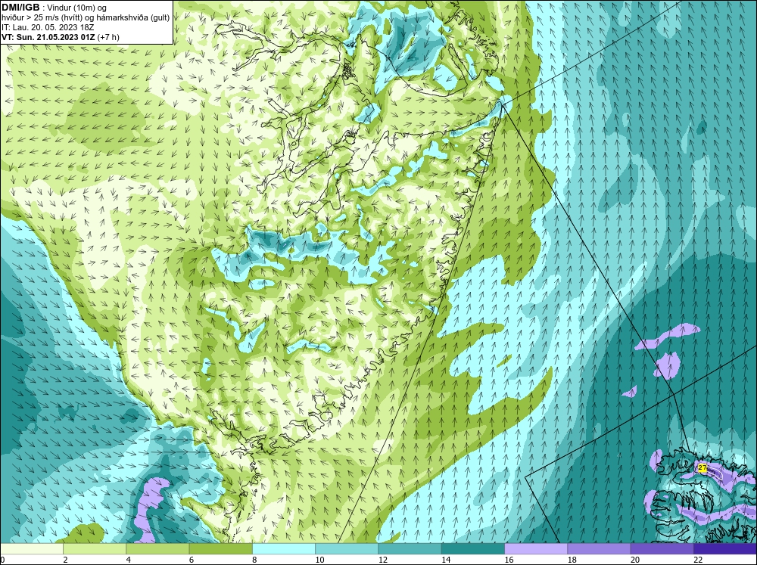Click the scale label "12"

click(x=382, y=560)
